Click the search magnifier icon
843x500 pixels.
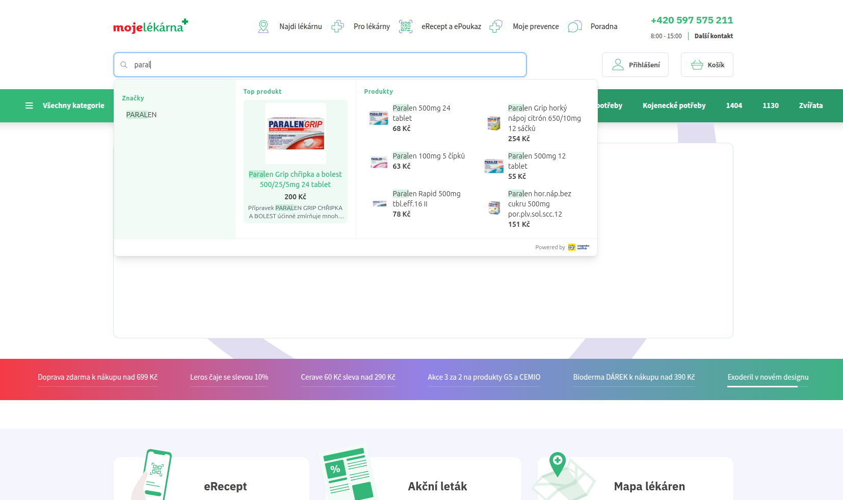[124, 65]
